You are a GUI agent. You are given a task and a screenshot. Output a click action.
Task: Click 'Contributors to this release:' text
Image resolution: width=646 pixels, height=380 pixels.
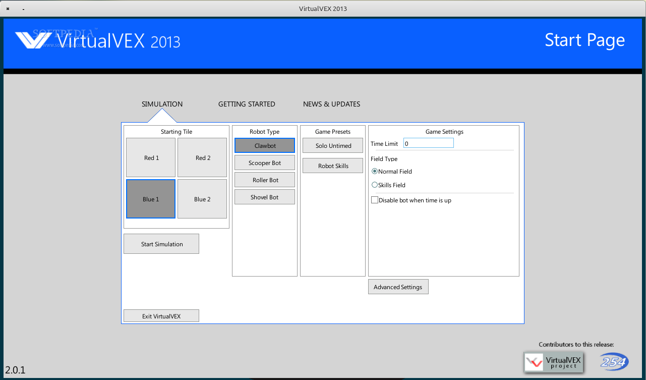576,345
